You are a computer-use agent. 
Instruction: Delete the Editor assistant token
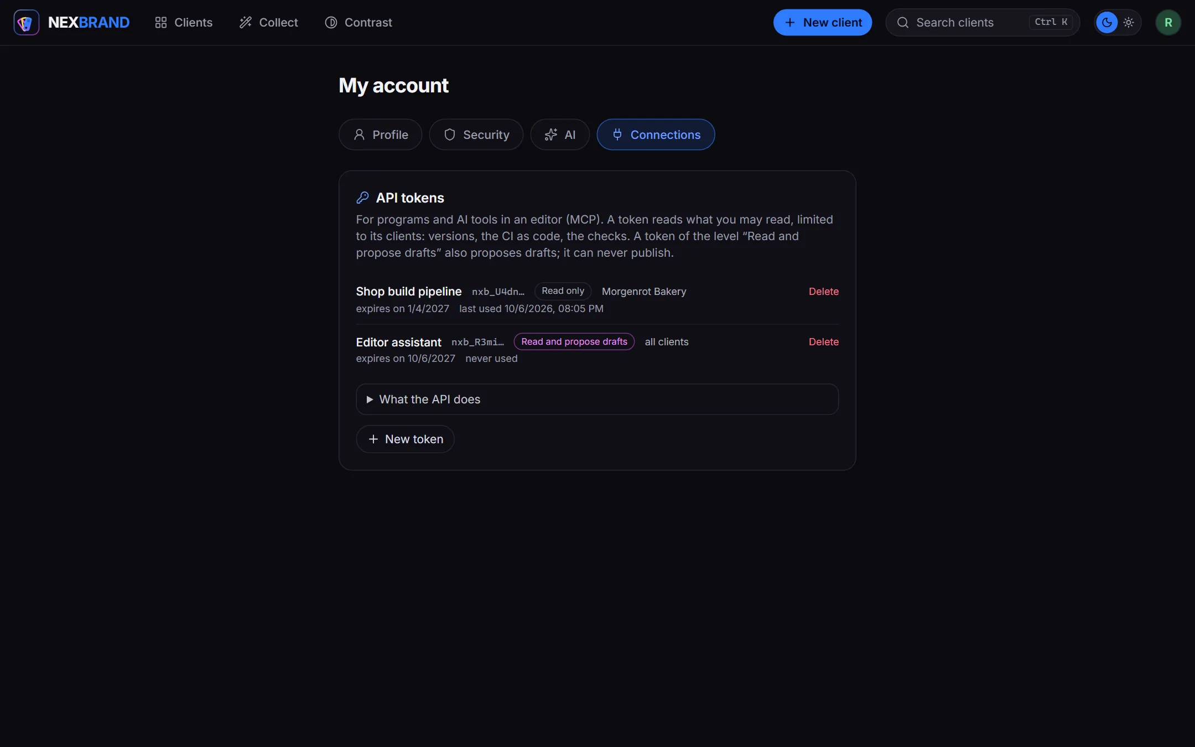point(823,342)
